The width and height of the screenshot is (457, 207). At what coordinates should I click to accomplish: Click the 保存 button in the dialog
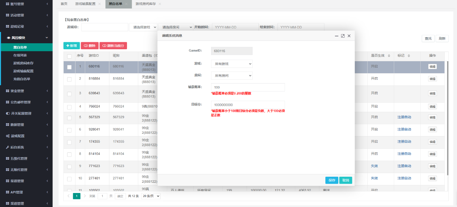(x=331, y=180)
